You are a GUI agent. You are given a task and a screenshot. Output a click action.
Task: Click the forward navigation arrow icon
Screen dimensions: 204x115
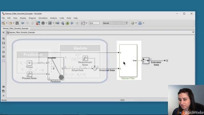[x=27, y=23]
